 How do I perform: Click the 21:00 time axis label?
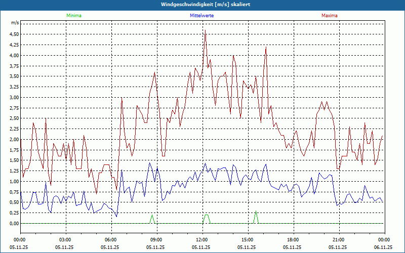(x=339, y=240)
